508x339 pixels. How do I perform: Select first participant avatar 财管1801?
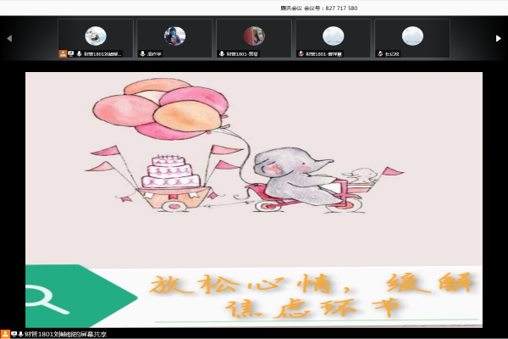pyautogui.click(x=96, y=36)
